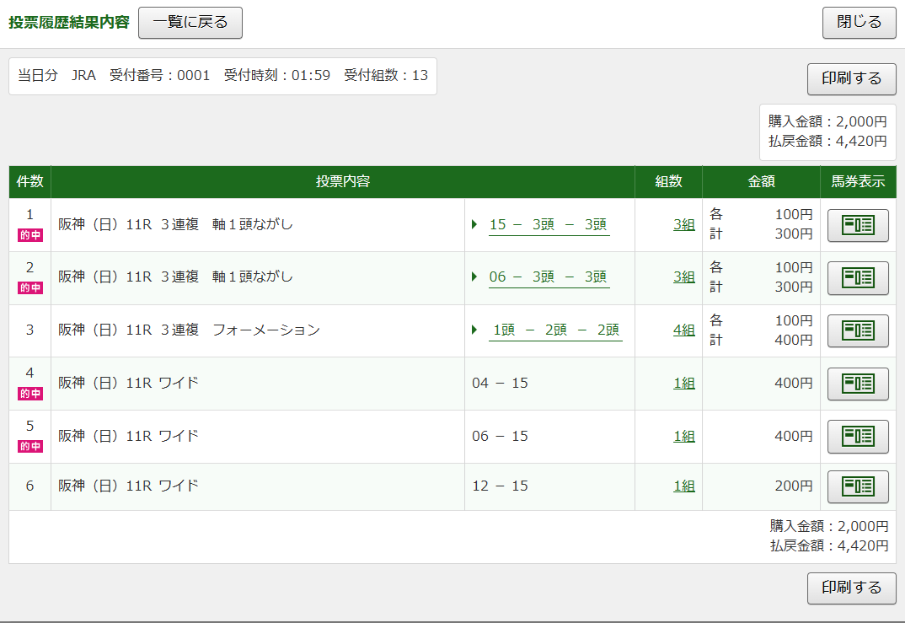Show betting ticket for row 2
The height and width of the screenshot is (623, 905).
(858, 277)
